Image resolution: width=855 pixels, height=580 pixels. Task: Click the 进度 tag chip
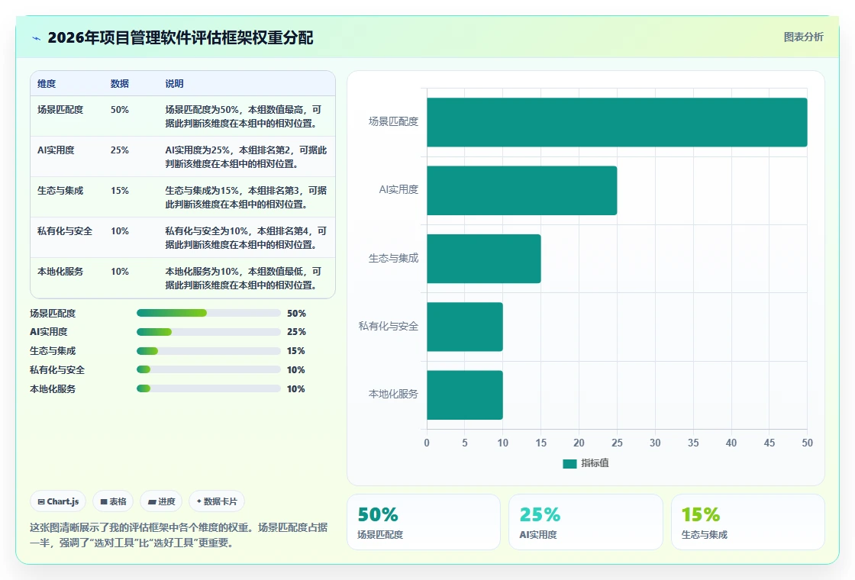tap(161, 501)
